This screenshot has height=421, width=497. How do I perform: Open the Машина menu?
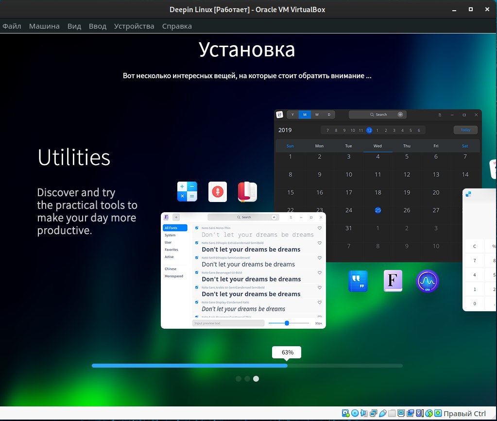click(x=44, y=26)
